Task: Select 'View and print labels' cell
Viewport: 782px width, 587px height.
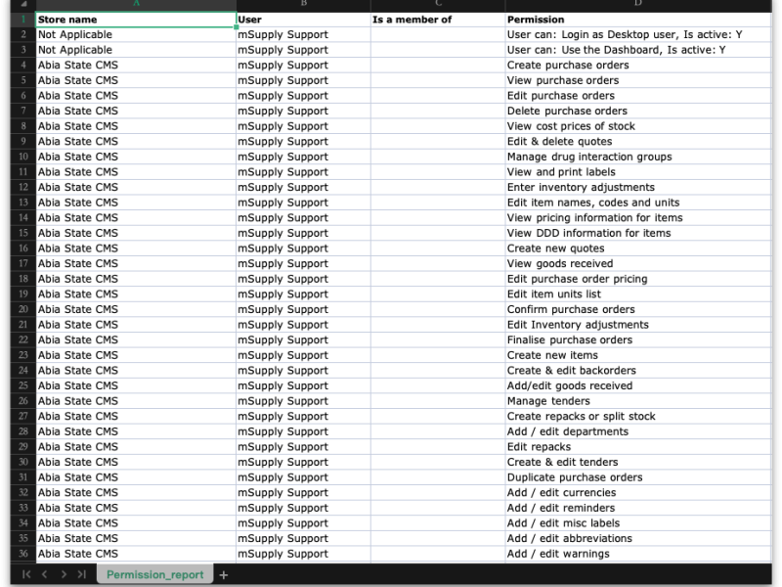Action: tap(638, 172)
